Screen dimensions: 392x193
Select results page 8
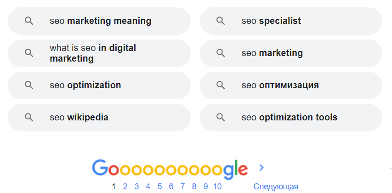click(x=194, y=187)
